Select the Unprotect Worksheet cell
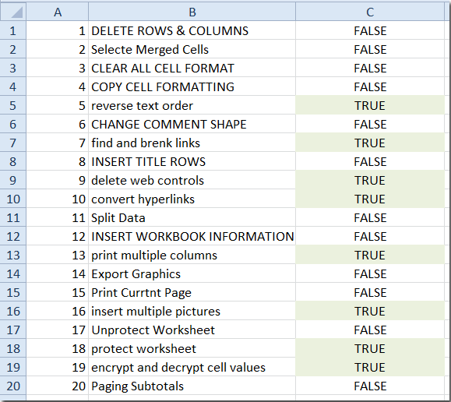 point(192,330)
